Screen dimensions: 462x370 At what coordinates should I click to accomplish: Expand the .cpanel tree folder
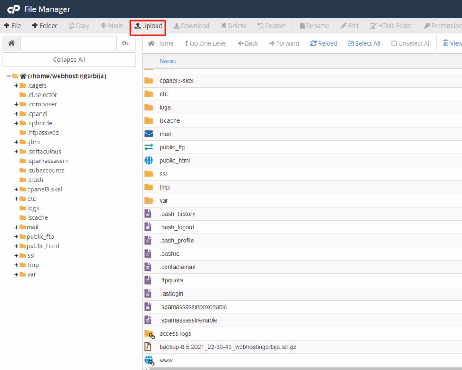17,114
